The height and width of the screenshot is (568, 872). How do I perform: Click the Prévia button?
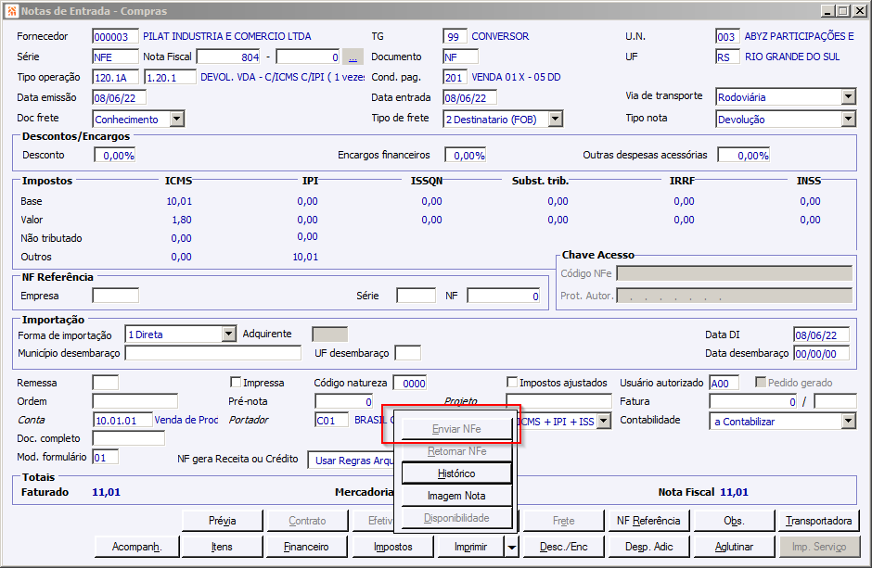[222, 521]
